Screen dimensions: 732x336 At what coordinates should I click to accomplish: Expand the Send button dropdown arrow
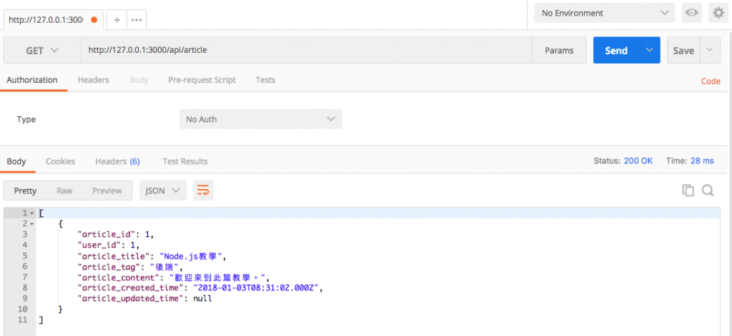[x=650, y=51]
